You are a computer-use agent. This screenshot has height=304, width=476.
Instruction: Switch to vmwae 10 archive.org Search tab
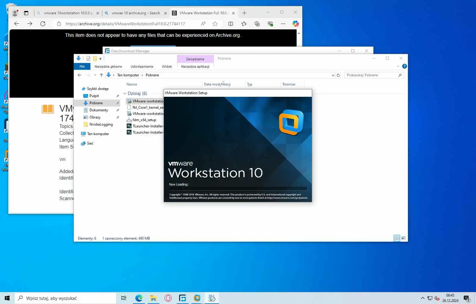pos(136,13)
